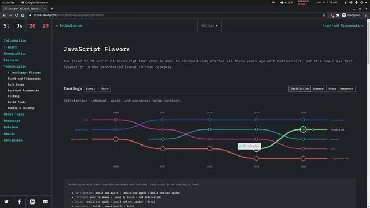Open Demographics in the sidebar
The width and height of the screenshot is (370, 208).
tap(15, 54)
